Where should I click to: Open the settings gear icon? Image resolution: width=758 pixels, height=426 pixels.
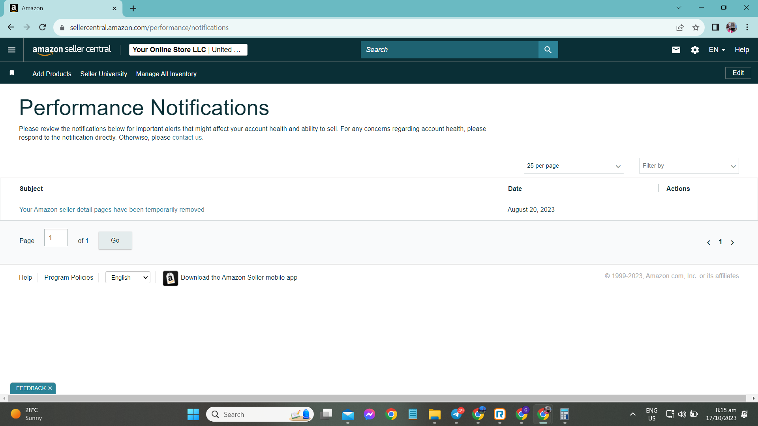click(695, 50)
